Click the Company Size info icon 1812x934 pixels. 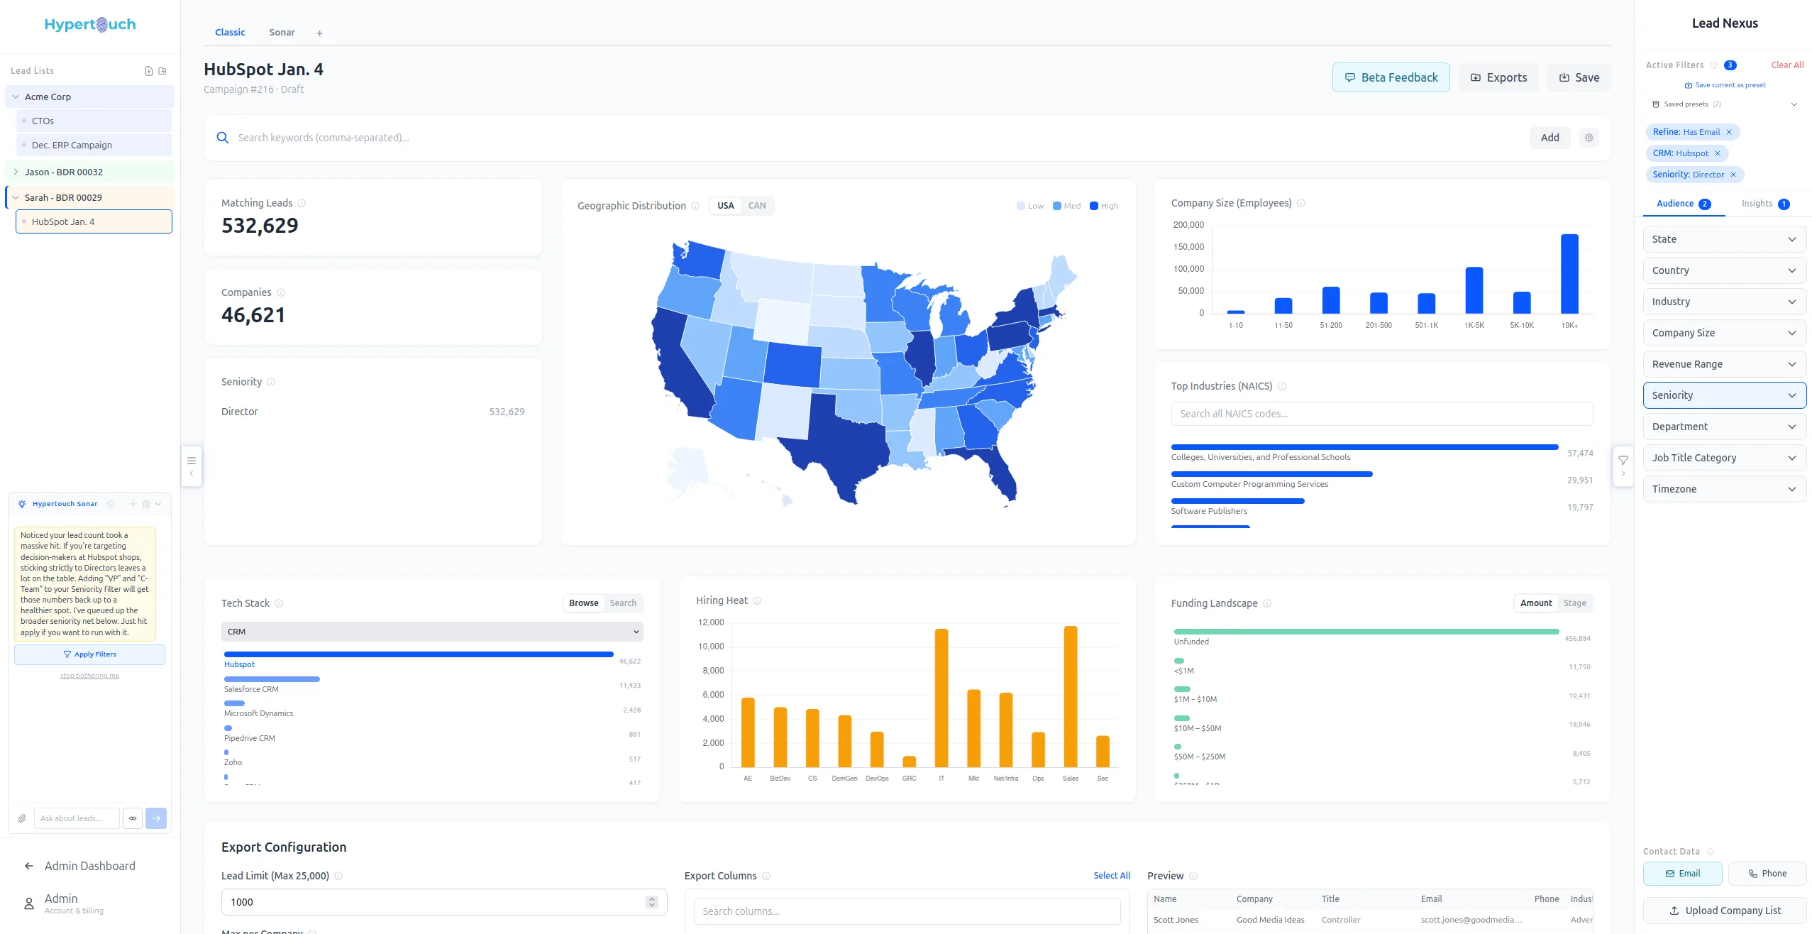[x=1301, y=203]
